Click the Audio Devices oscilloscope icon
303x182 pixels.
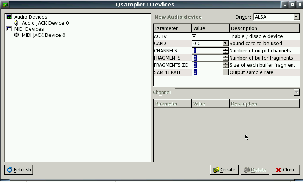click(9, 17)
